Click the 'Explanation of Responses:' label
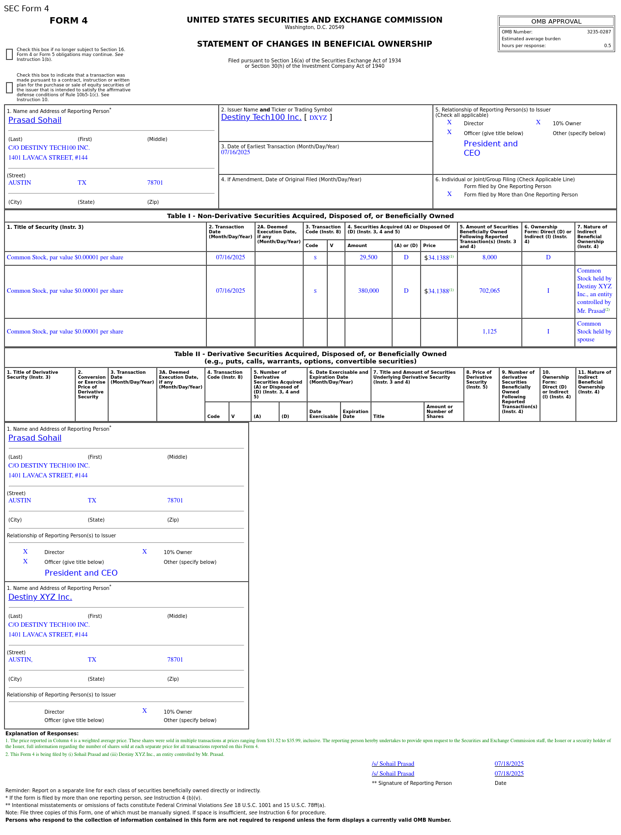The height and width of the screenshot is (835, 621). [x=42, y=734]
